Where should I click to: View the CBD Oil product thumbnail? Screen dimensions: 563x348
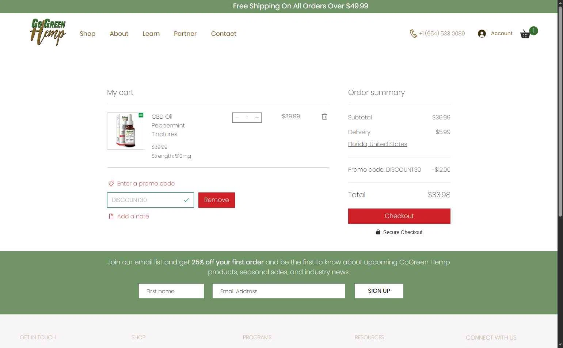click(x=126, y=131)
